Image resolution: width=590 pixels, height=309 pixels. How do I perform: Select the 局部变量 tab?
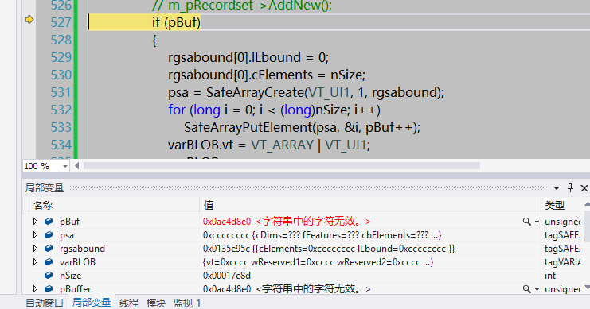point(92,302)
